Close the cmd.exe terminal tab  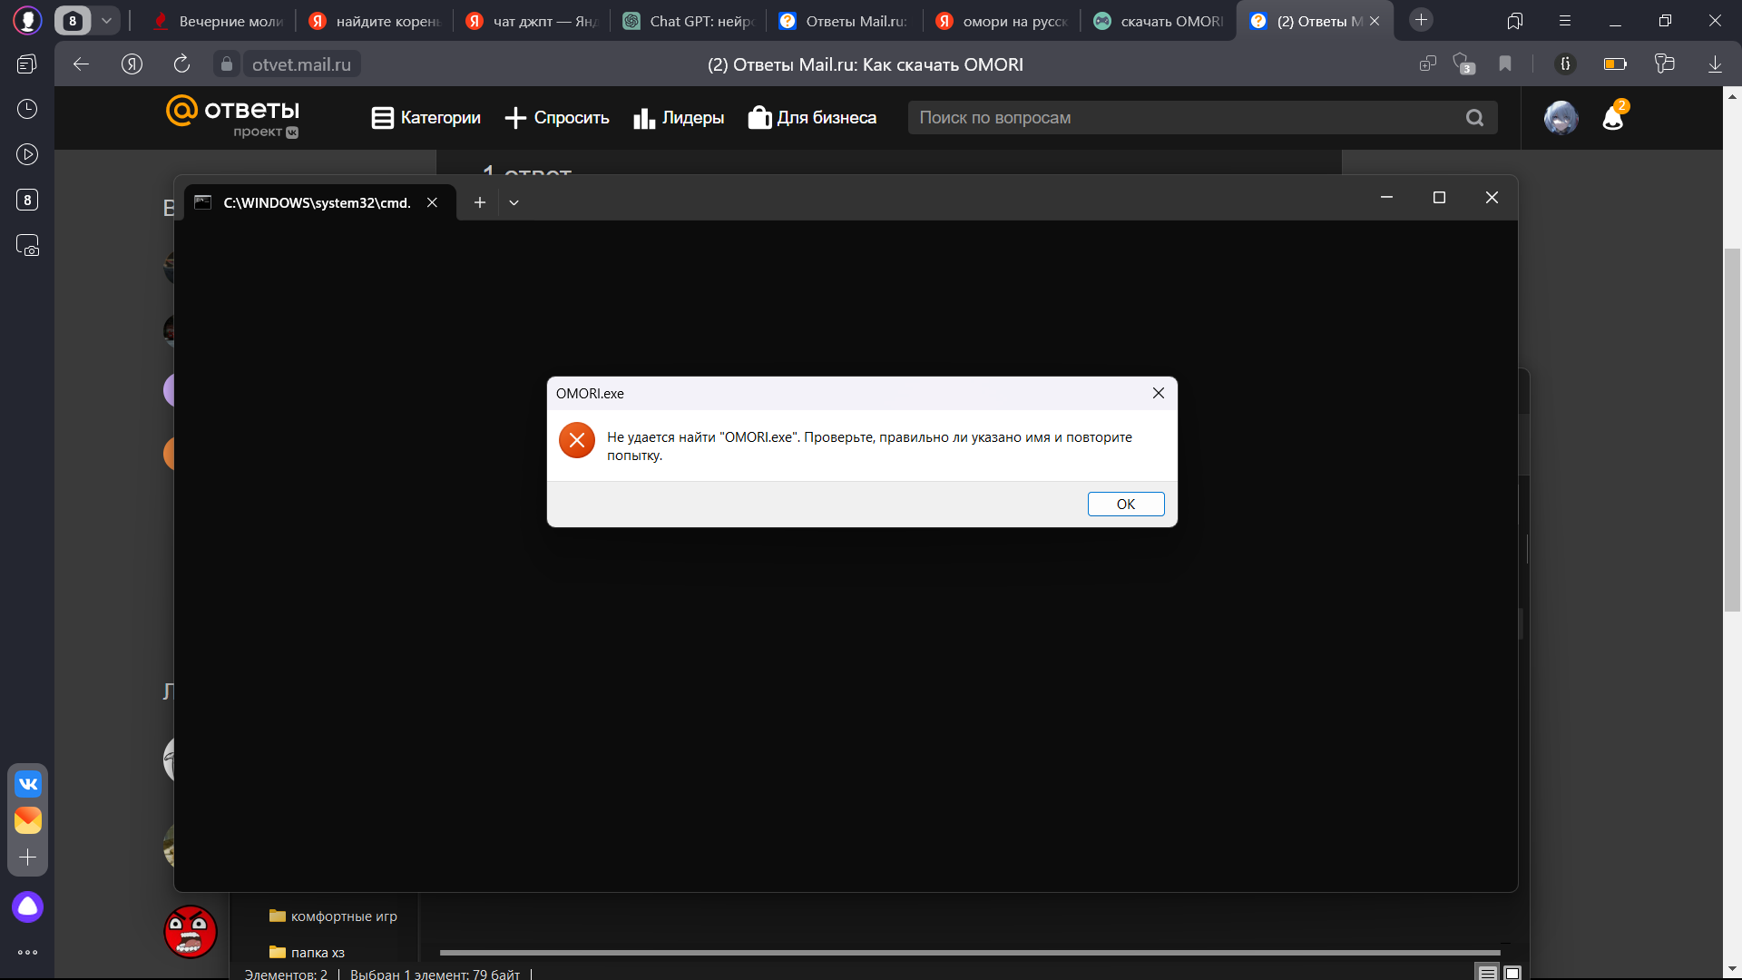pyautogui.click(x=433, y=202)
